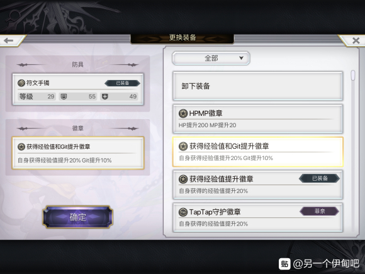The height and width of the screenshot is (274, 365).
Task: Choose the highlighted 获得经验值和Git提升徽章 entry
Action: pyautogui.click(x=257, y=152)
